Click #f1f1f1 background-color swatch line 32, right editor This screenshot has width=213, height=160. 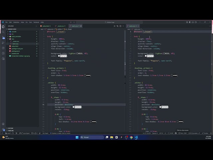click(160, 107)
